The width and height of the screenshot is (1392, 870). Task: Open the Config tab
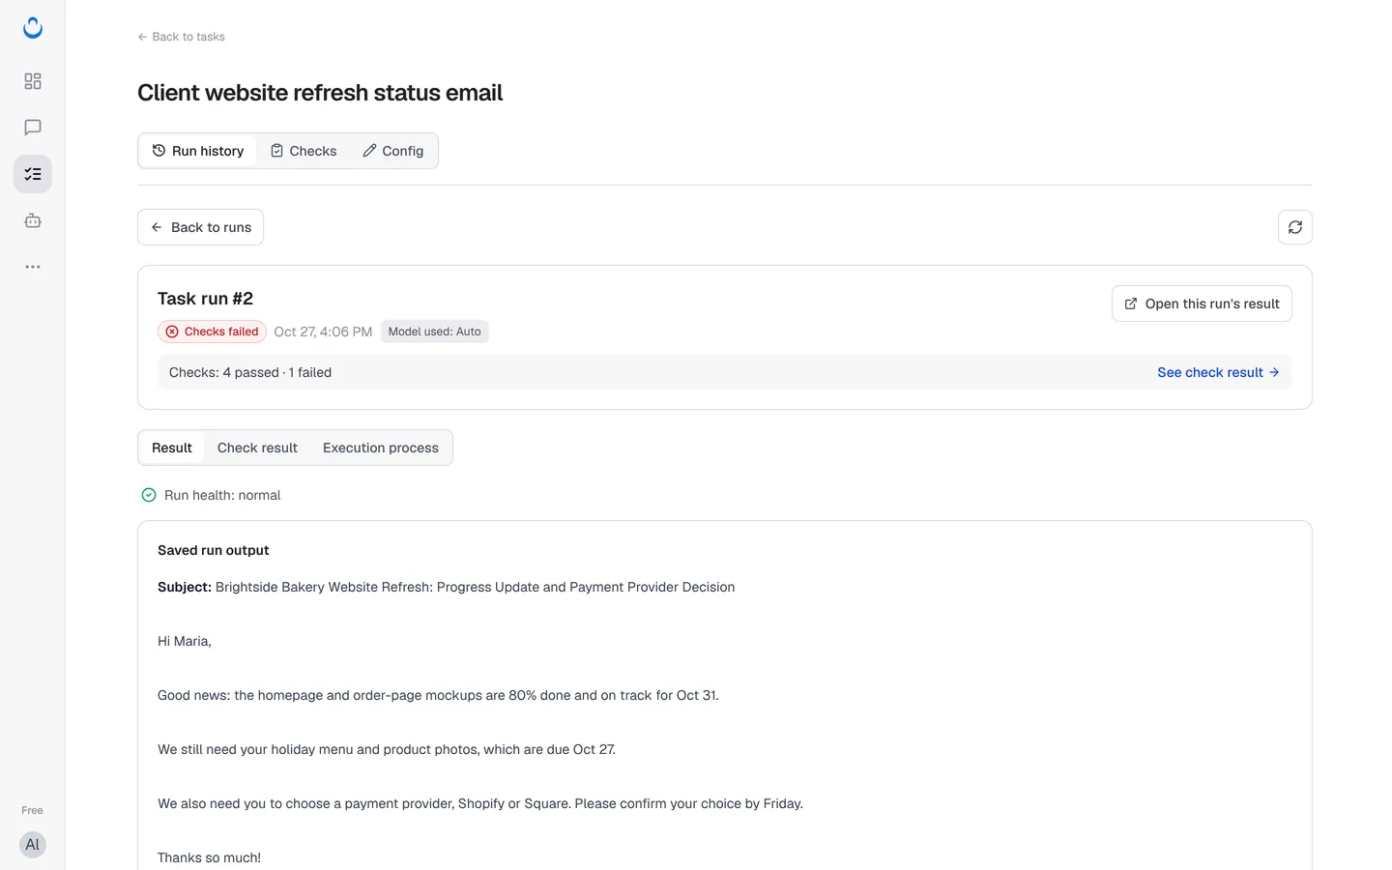pyautogui.click(x=393, y=151)
